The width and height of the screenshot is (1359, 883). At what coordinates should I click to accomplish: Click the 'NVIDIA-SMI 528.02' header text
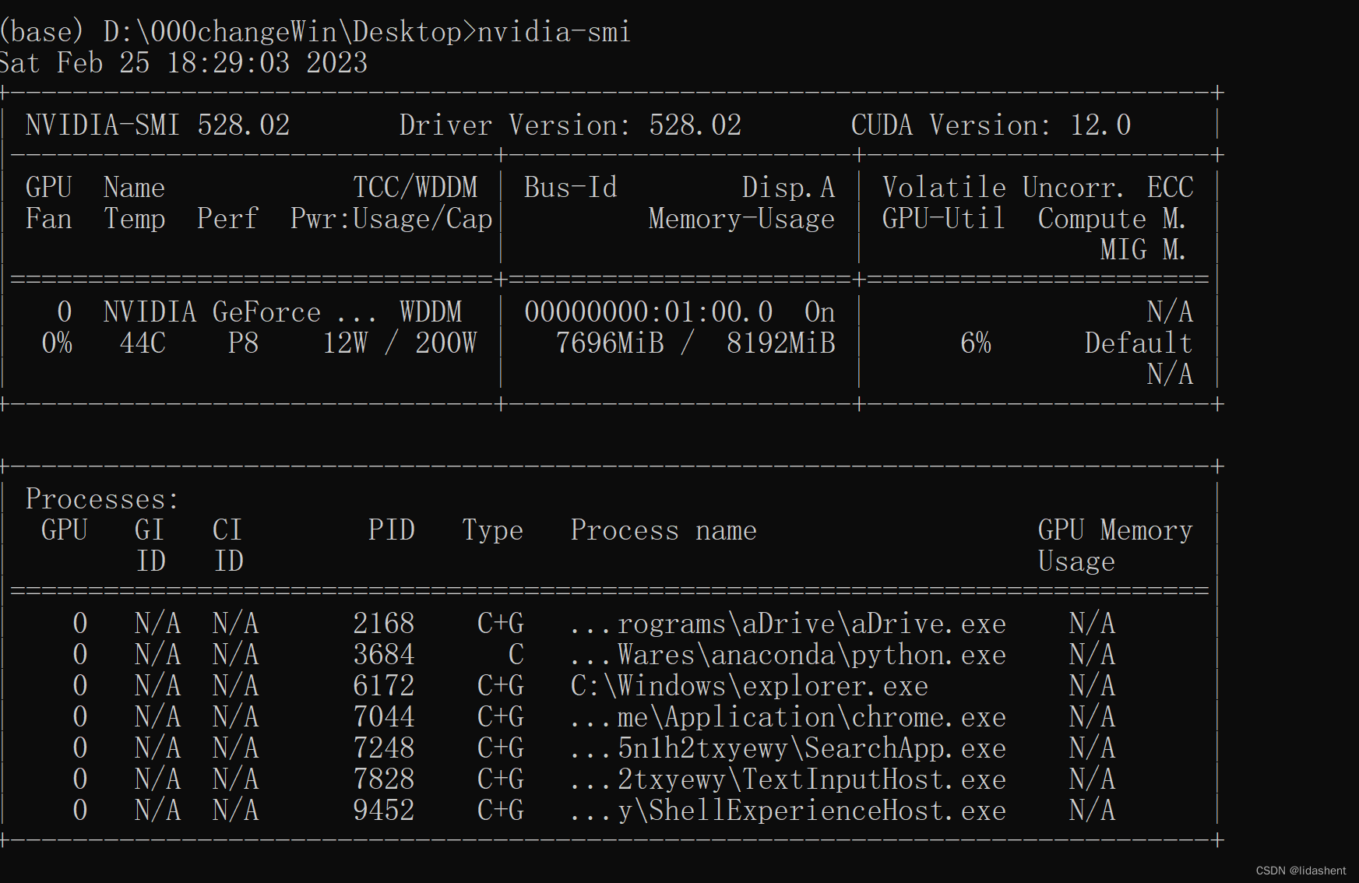click(157, 125)
